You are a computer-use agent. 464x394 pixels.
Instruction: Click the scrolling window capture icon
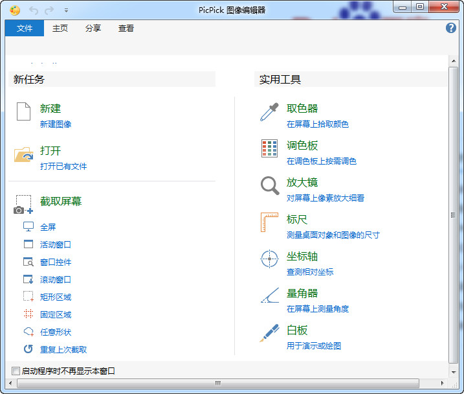point(28,279)
